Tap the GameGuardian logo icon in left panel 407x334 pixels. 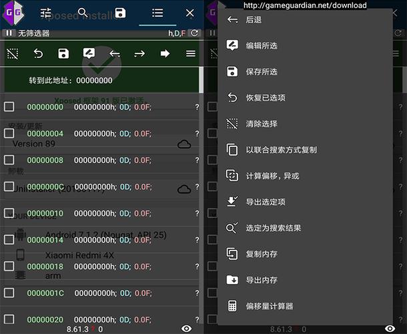(13, 13)
